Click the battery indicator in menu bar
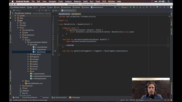 (x=164, y=1)
